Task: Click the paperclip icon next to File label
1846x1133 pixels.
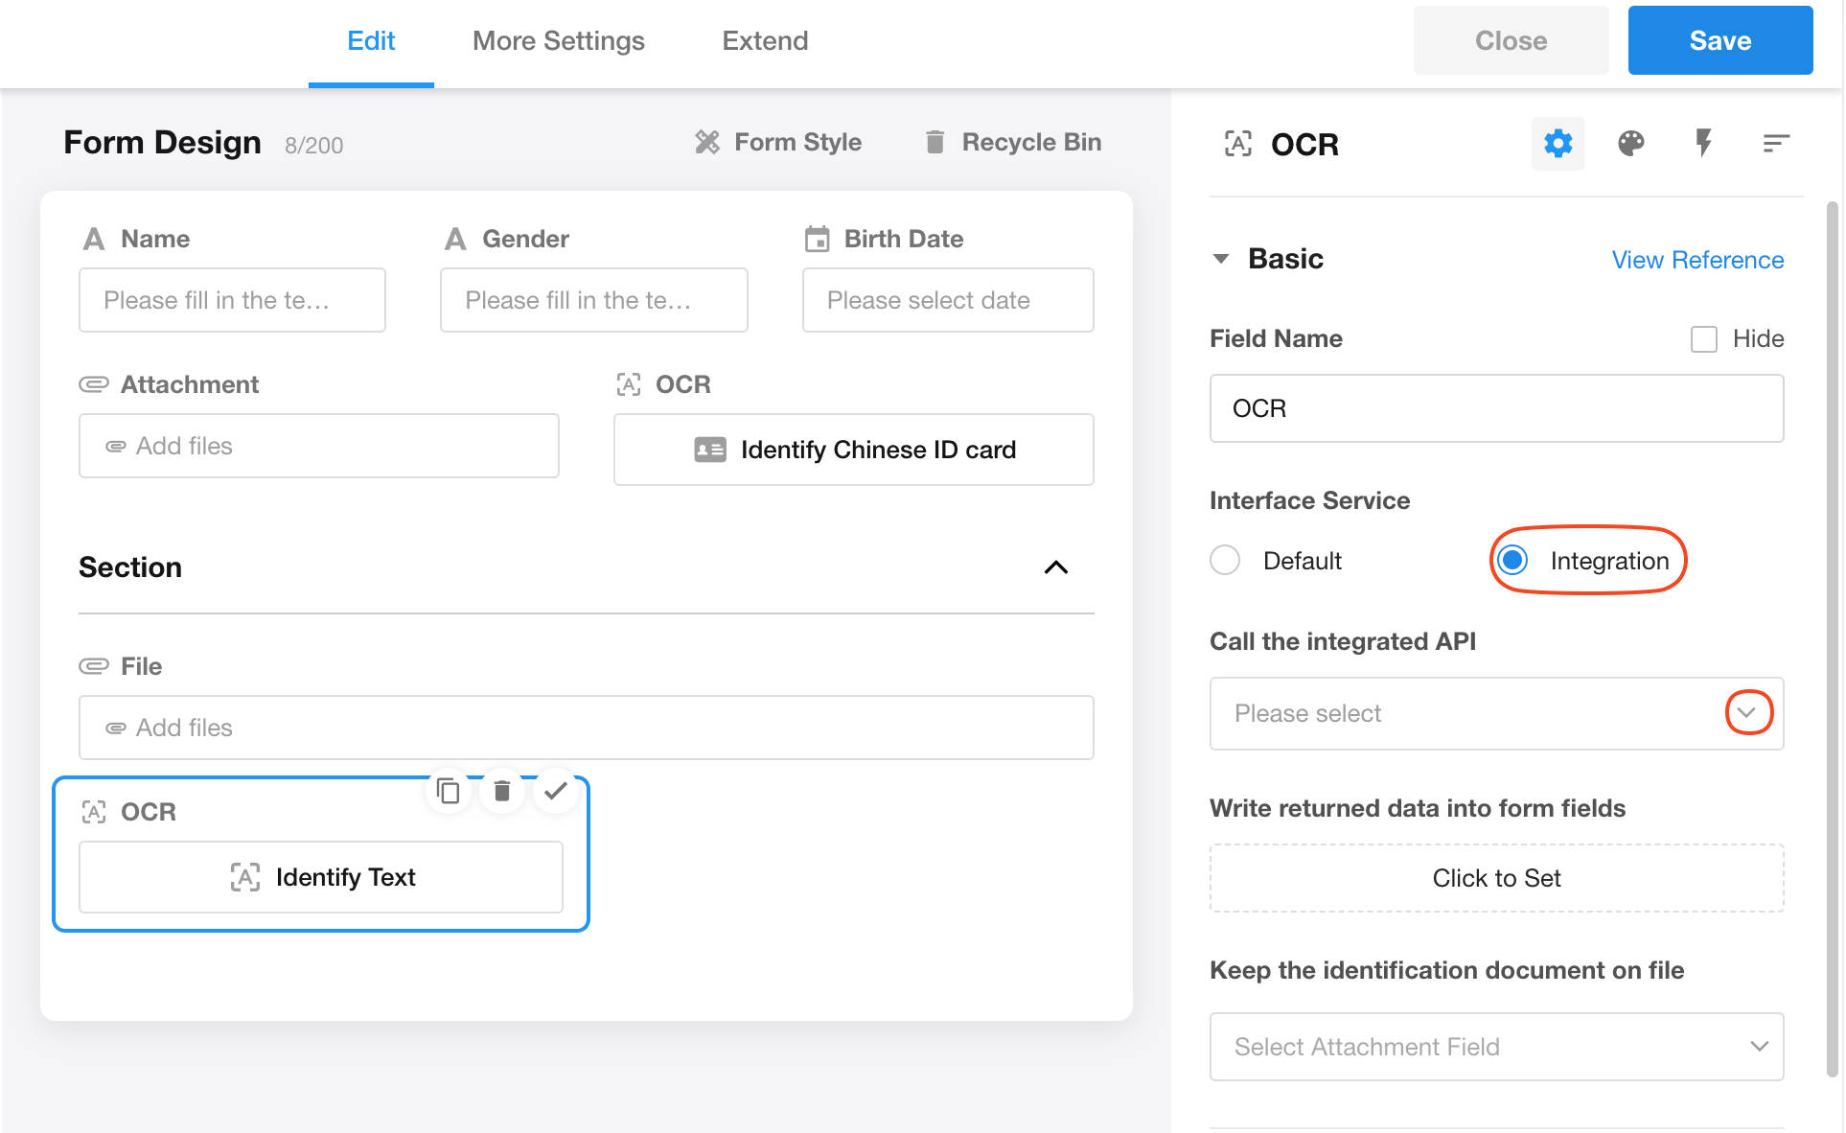Action: coord(93,666)
